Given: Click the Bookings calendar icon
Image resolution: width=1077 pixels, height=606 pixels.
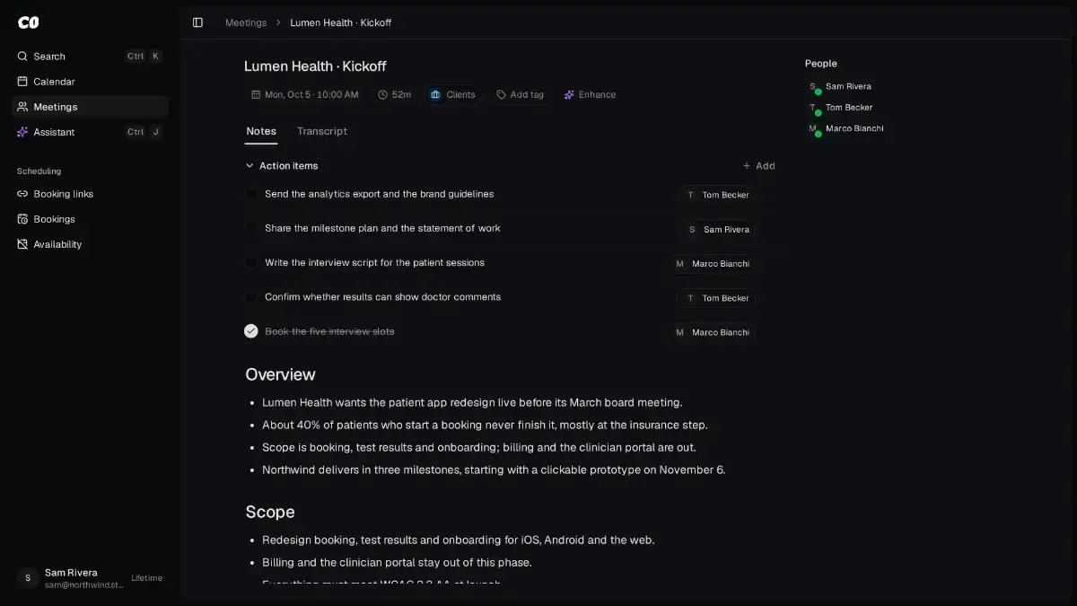Looking at the screenshot, I should 23,219.
